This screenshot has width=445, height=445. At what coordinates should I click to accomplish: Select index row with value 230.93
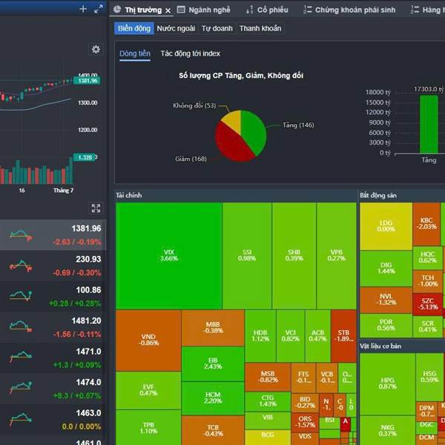53,266
